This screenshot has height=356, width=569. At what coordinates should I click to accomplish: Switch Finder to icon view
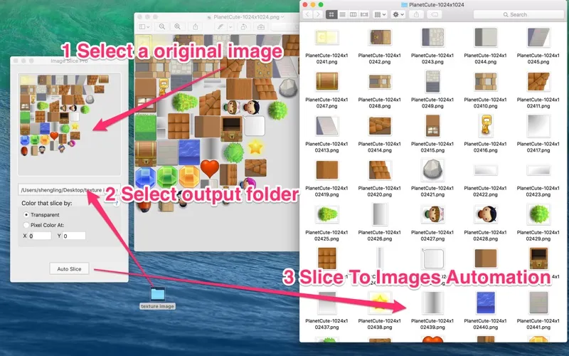[x=331, y=14]
